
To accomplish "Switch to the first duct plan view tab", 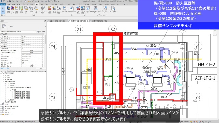I will click(x=57, y=21).
